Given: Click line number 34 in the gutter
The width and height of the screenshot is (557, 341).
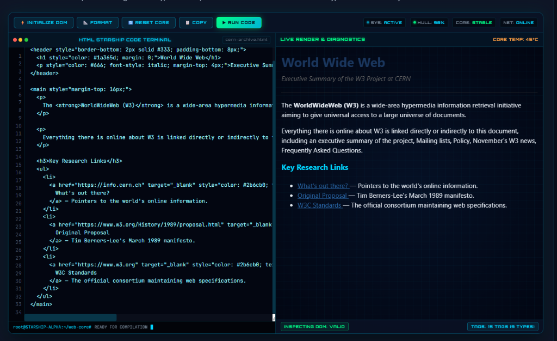Looking at the screenshot, I should point(18,312).
